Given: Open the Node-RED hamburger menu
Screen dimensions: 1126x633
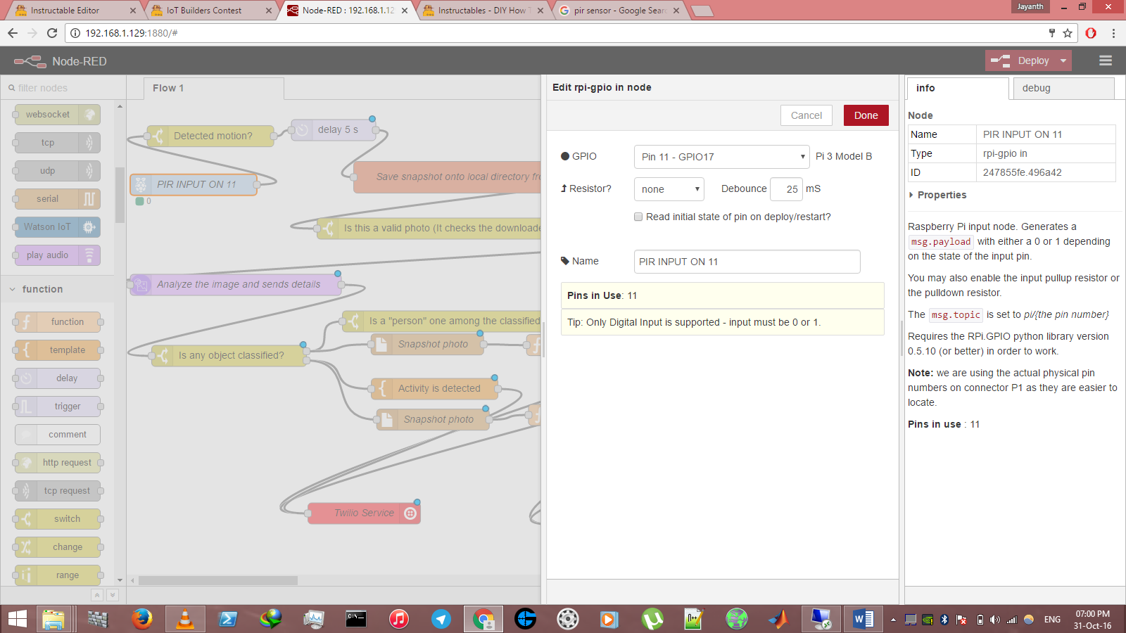Looking at the screenshot, I should coord(1106,61).
